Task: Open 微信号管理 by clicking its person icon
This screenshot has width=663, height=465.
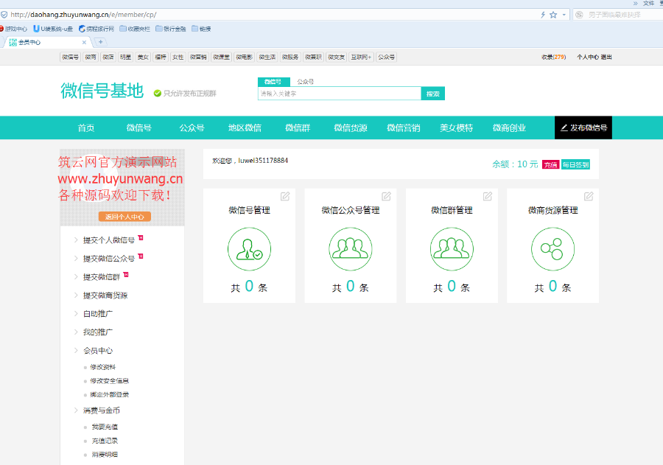Action: click(x=249, y=249)
